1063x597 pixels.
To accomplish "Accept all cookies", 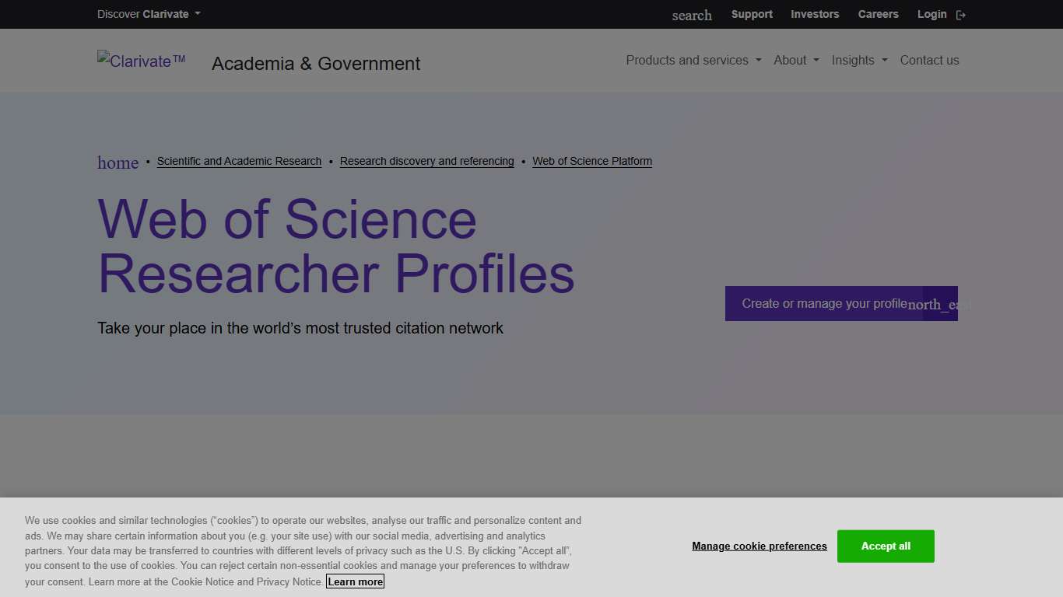I will tap(886, 546).
